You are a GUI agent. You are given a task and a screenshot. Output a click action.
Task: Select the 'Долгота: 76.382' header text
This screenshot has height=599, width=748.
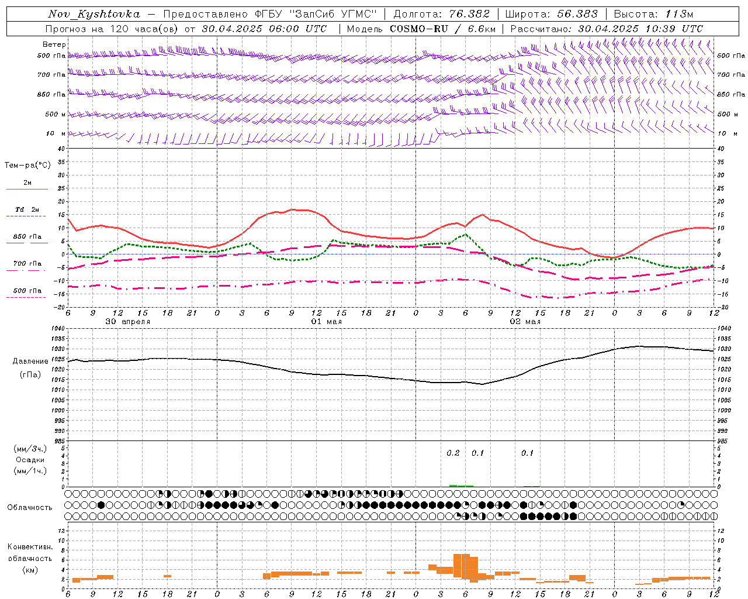click(x=442, y=14)
